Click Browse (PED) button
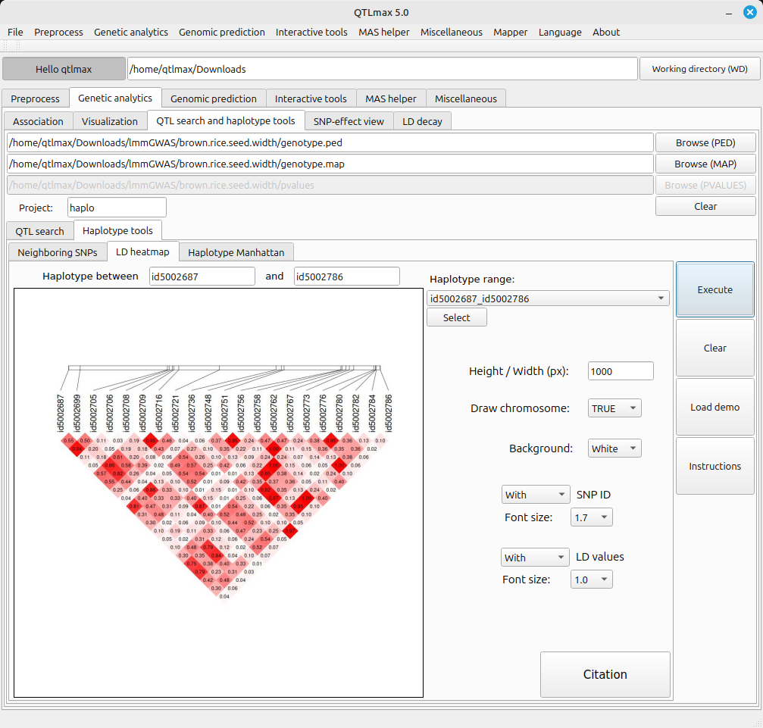763x728 pixels. pos(705,142)
